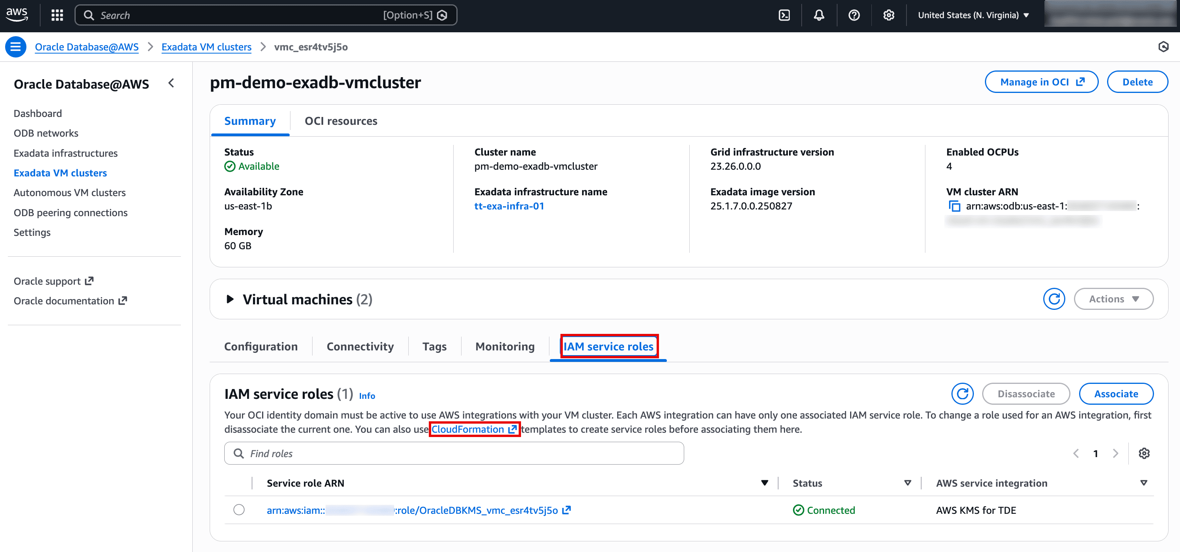Open the AWS home logo
The width and height of the screenshot is (1180, 552).
(17, 15)
